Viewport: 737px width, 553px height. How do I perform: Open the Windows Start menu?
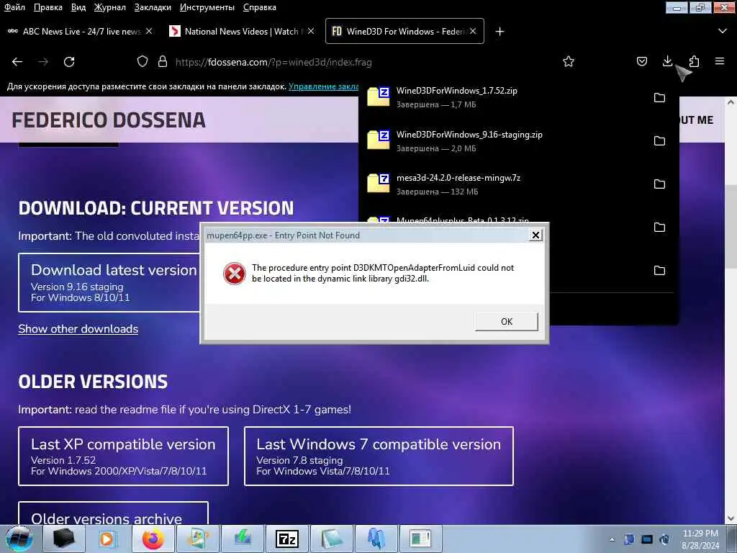[x=19, y=539]
